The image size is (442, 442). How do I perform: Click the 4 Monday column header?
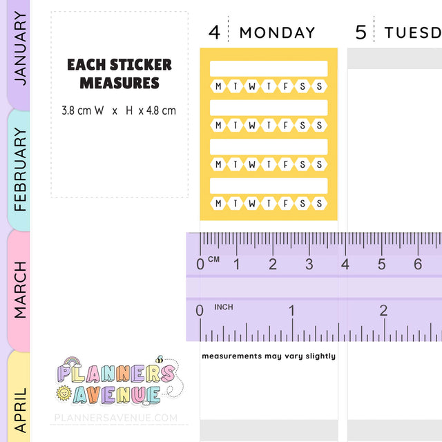coord(262,32)
